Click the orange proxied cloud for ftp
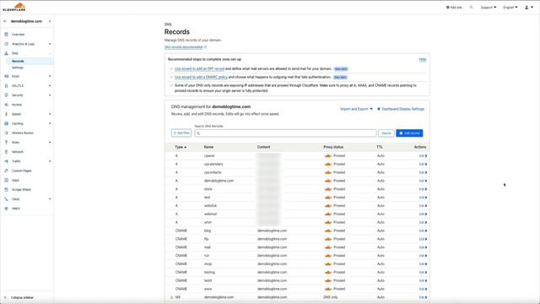This screenshot has width=540, height=304. (x=328, y=239)
